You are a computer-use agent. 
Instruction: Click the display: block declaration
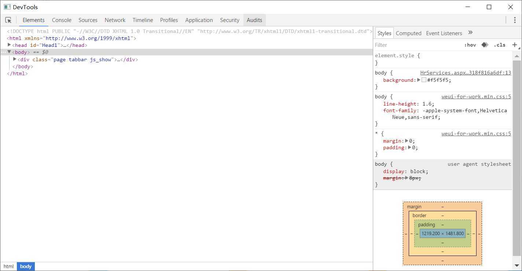pos(405,171)
